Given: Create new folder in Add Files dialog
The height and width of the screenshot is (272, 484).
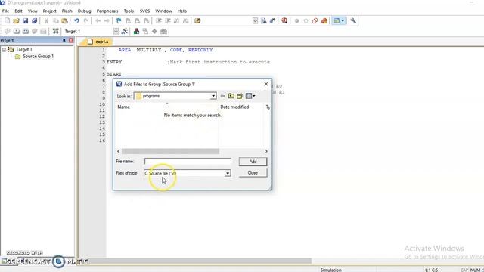Looking at the screenshot, I should pos(240,96).
